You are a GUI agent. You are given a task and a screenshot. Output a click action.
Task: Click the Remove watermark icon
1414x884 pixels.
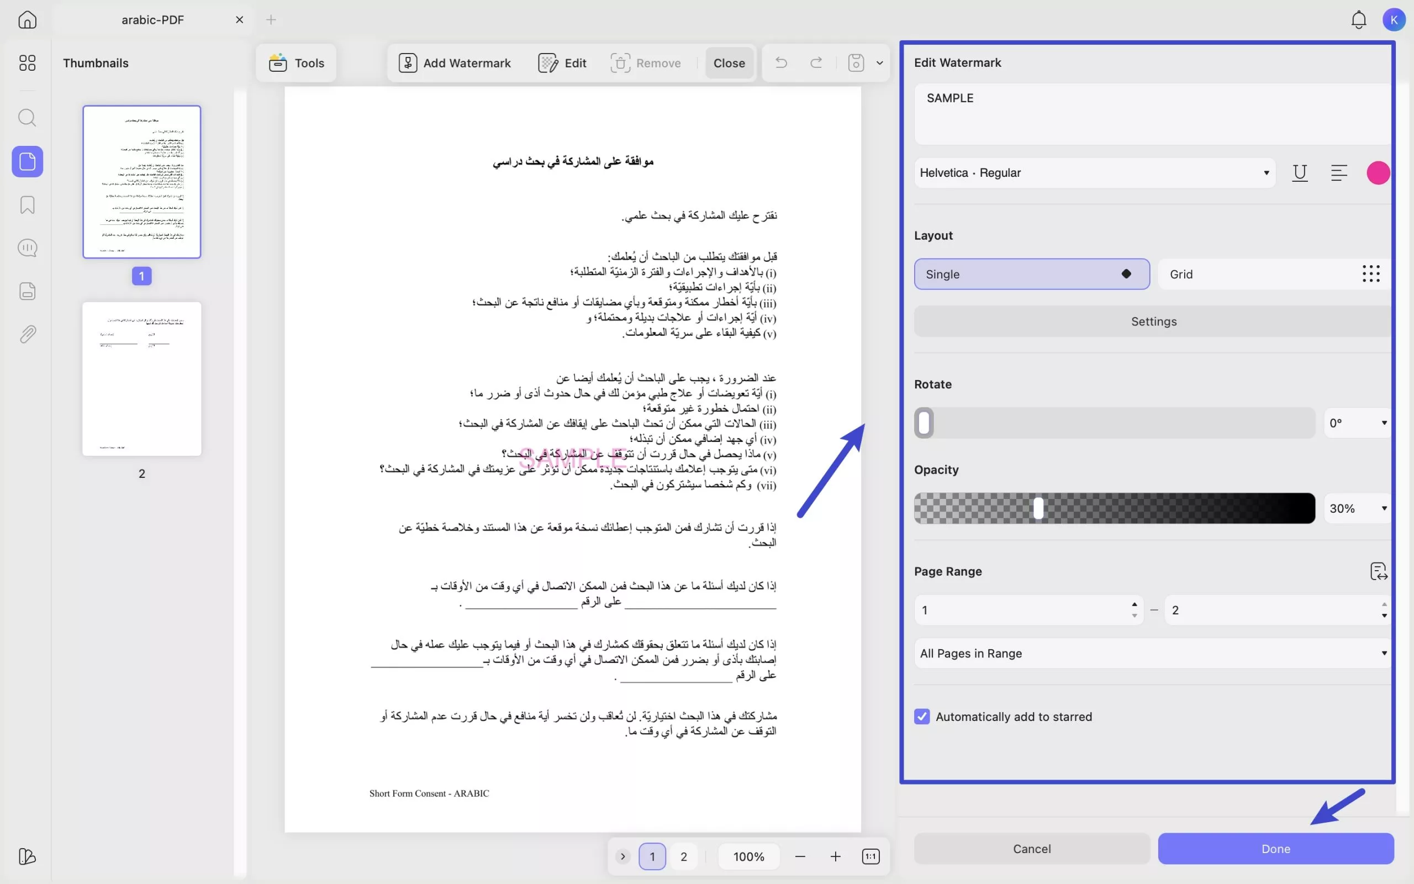622,62
